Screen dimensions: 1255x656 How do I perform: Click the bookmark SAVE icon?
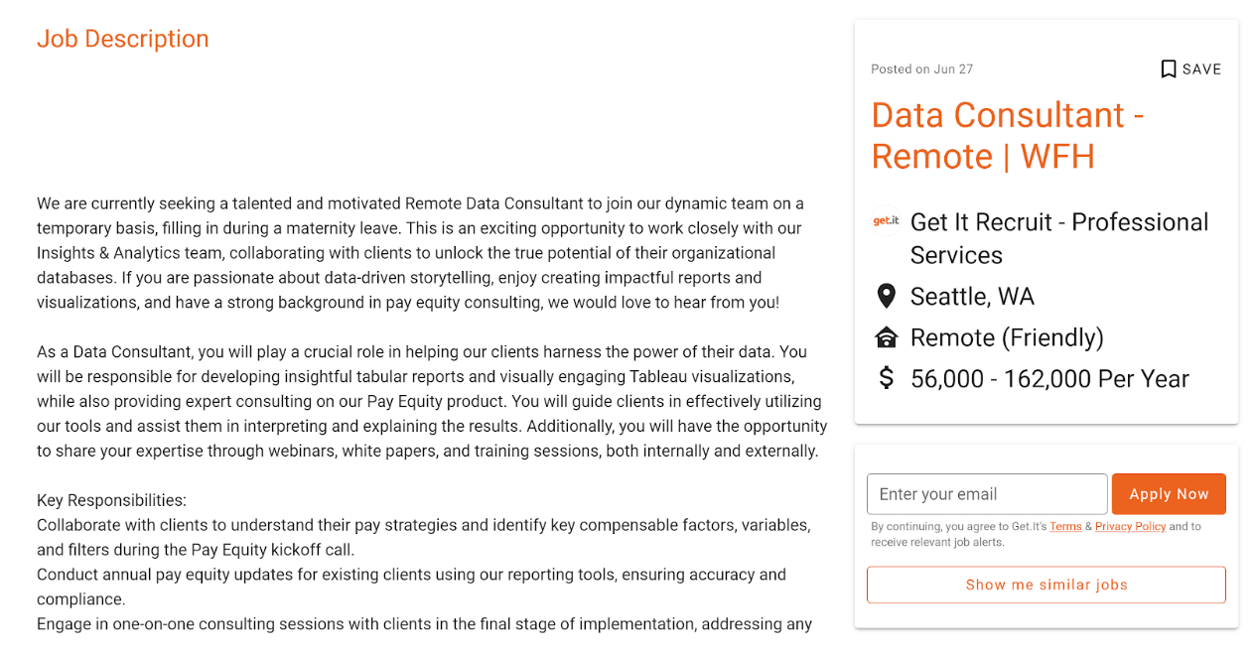pyautogui.click(x=1168, y=68)
